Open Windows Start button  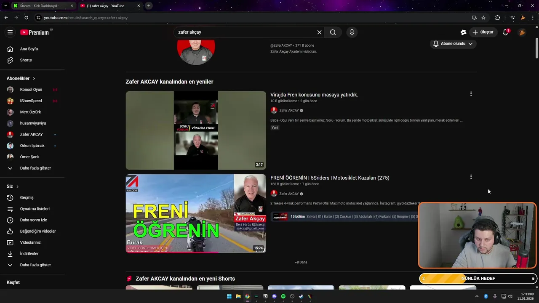tap(229, 296)
